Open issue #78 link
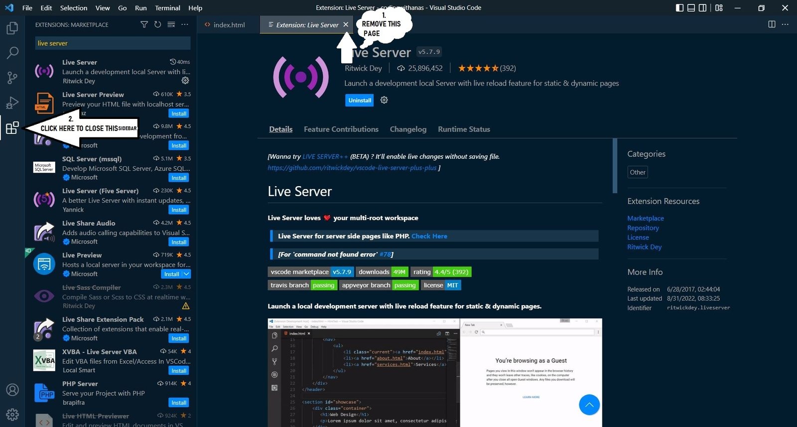Viewport: 797px width, 427px height. [385, 254]
